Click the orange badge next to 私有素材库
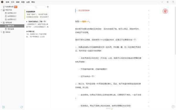 pyautogui.click(x=16, y=7)
